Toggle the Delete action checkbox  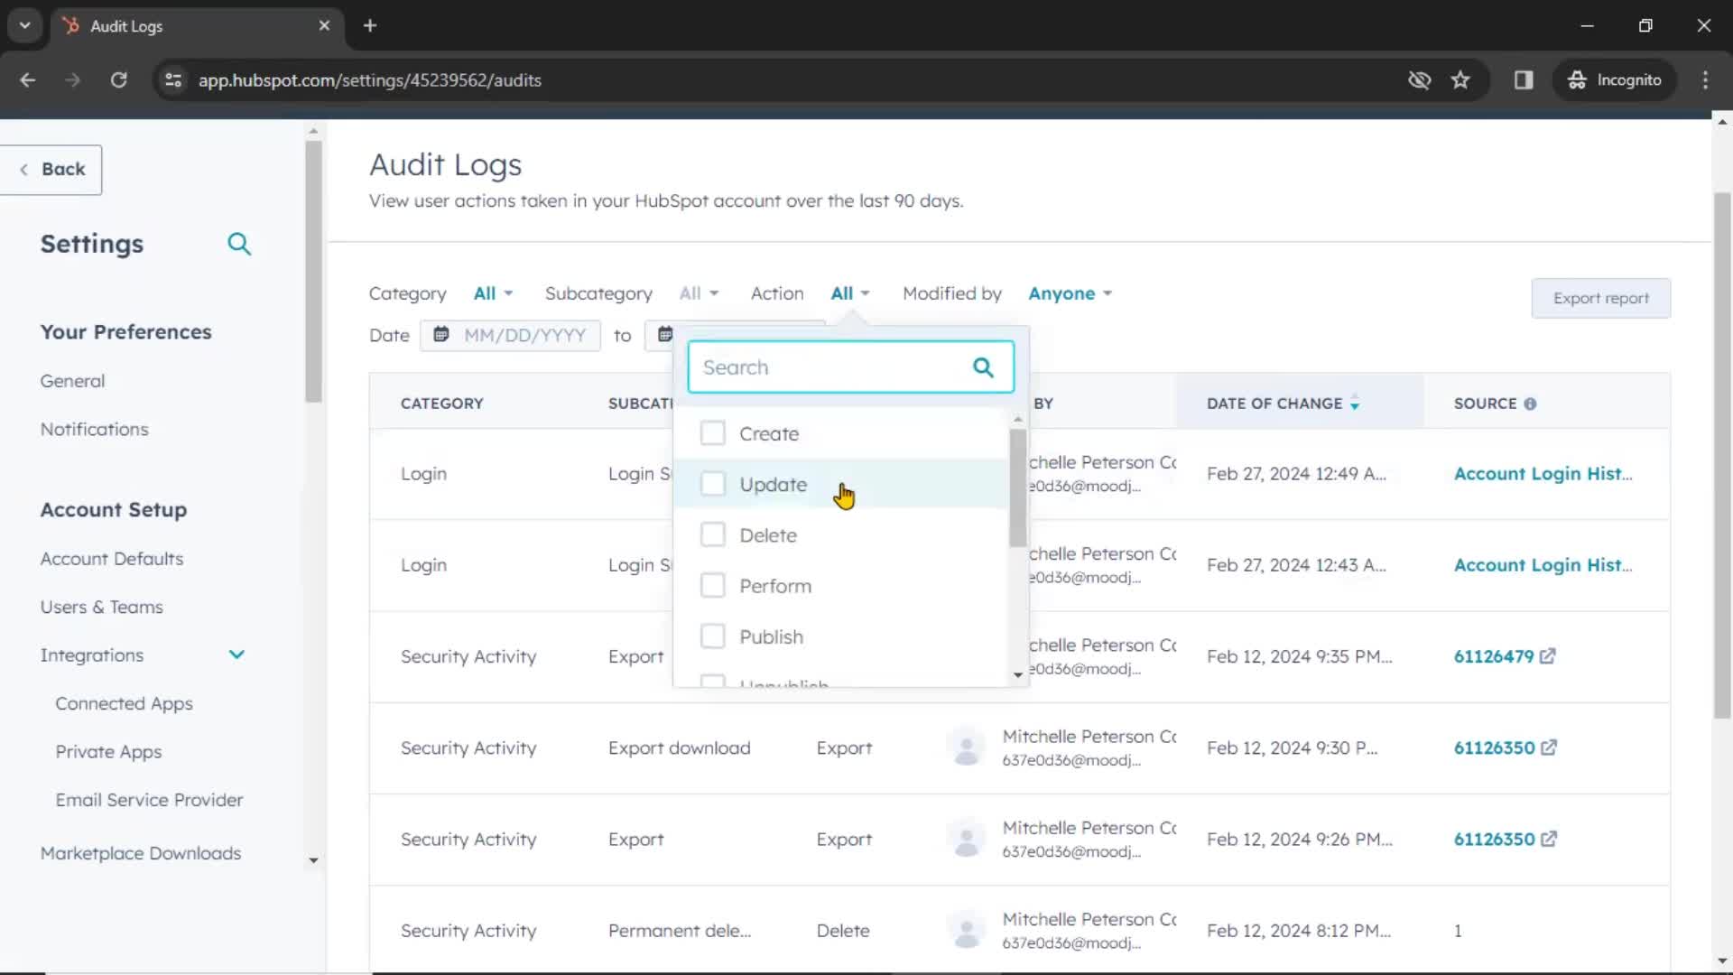click(x=712, y=534)
